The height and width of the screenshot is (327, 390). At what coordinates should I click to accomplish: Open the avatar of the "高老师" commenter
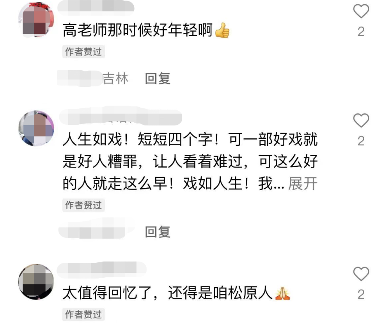click(36, 19)
